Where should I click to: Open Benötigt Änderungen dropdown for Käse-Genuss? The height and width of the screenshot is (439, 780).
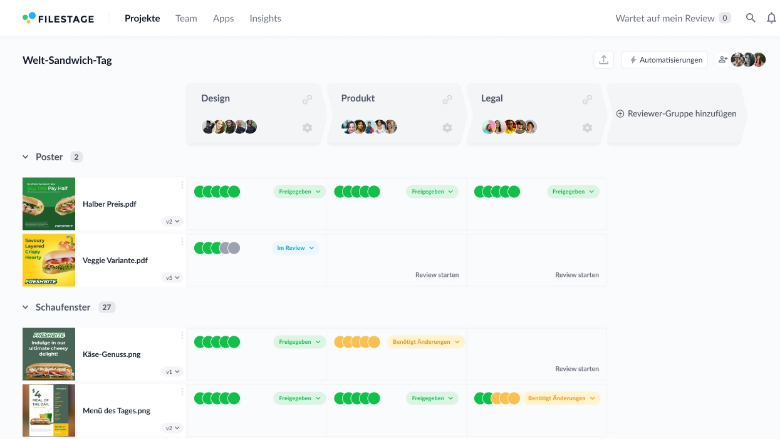pyautogui.click(x=426, y=342)
